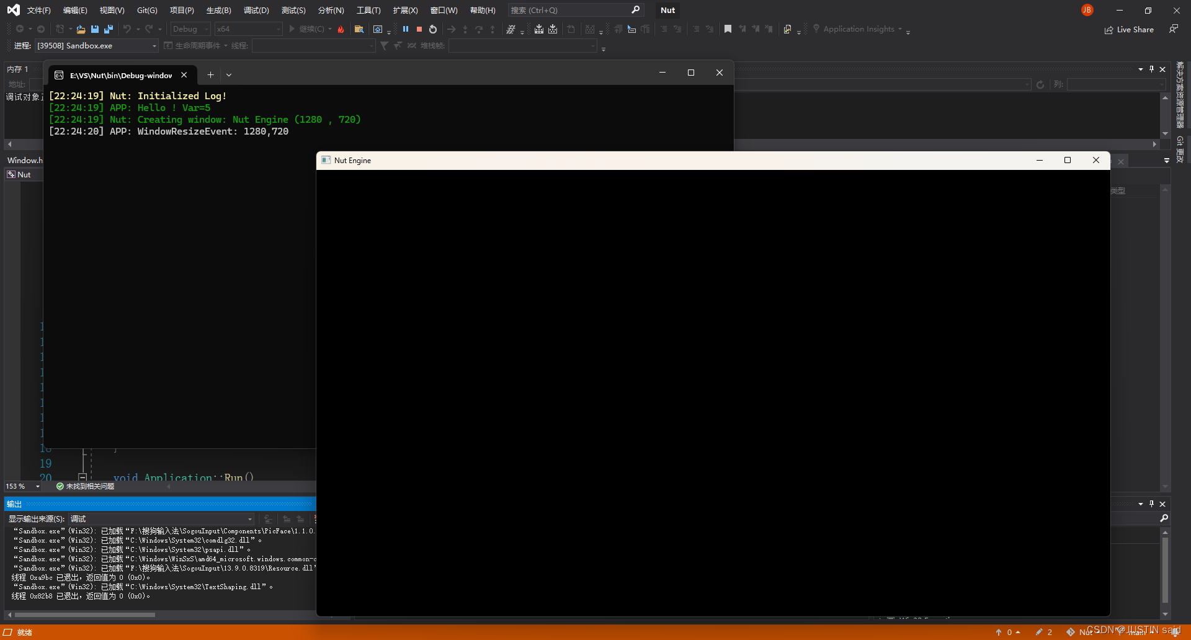Click the new item icon in toolbar

(x=60, y=29)
